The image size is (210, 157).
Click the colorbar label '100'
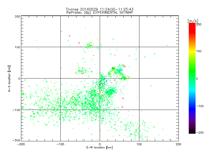[199, 51]
